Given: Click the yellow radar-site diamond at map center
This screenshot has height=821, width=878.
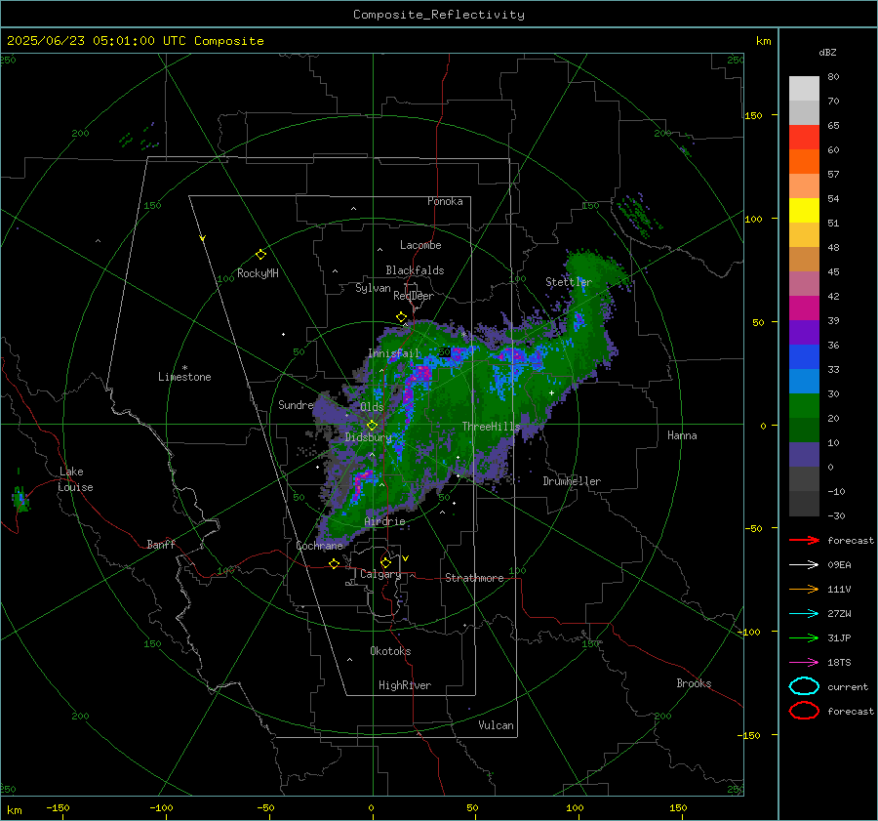Looking at the screenshot, I should pyautogui.click(x=372, y=426).
